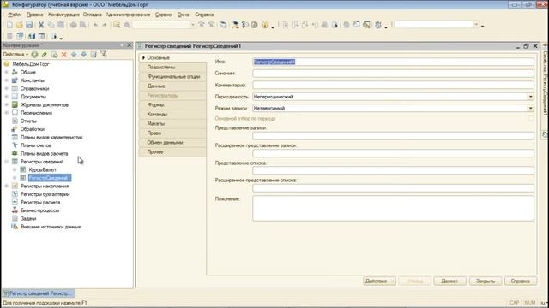Image resolution: width=549 pixels, height=308 pixels.
Task: Expand the Документы tree node
Action: pyautogui.click(x=6, y=97)
